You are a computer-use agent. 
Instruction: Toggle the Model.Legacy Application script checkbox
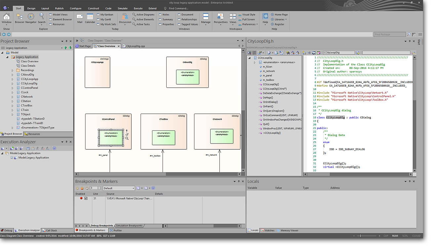(12, 158)
